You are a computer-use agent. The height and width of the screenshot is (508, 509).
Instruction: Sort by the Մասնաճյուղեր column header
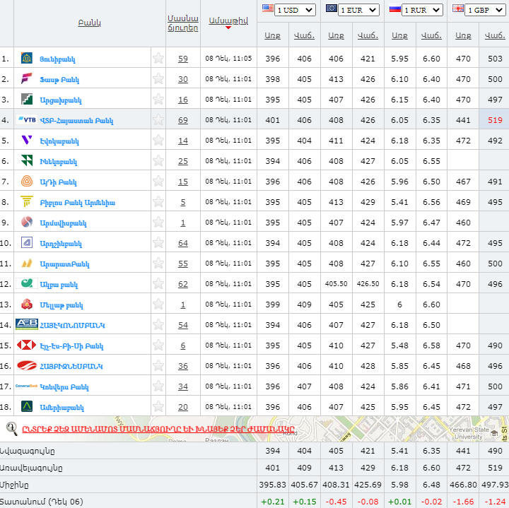pos(183,23)
